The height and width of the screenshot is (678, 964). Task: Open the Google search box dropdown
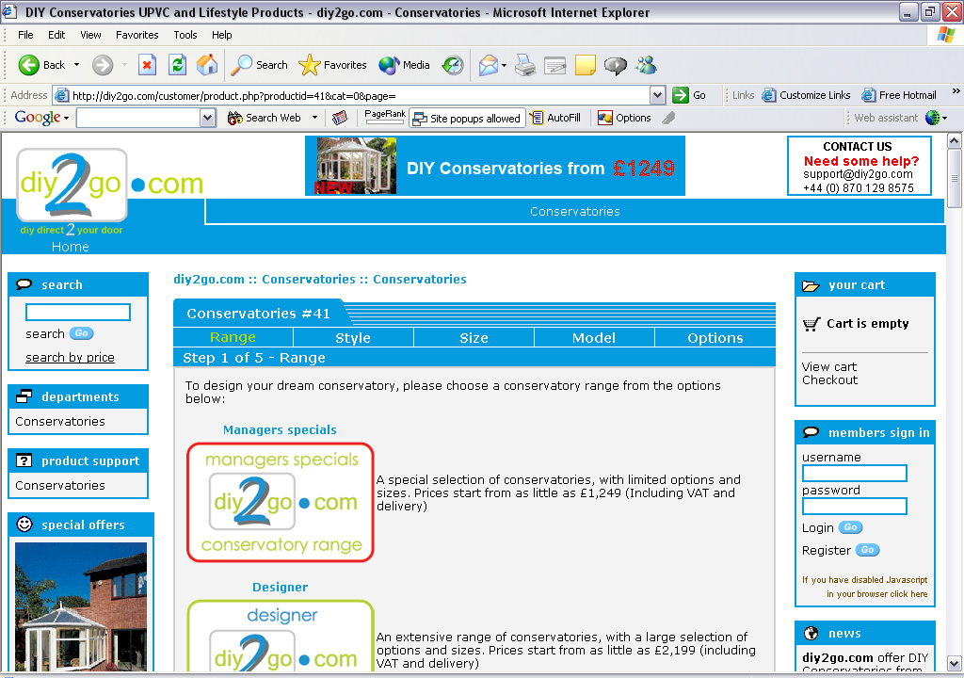(208, 118)
